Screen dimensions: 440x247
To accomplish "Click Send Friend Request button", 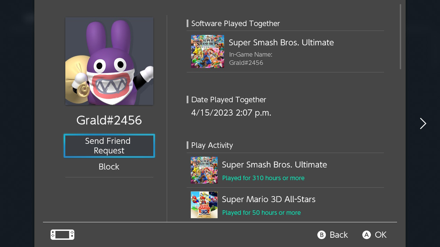I will (109, 146).
